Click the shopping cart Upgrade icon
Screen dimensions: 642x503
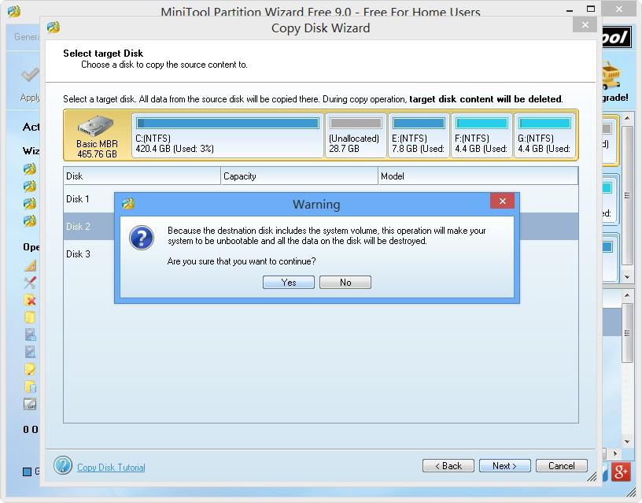point(611,76)
